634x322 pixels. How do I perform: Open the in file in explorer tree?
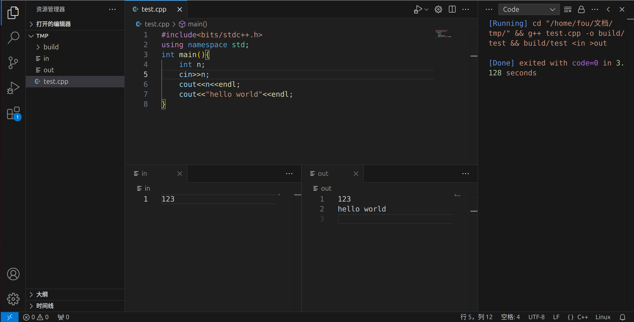(x=46, y=58)
